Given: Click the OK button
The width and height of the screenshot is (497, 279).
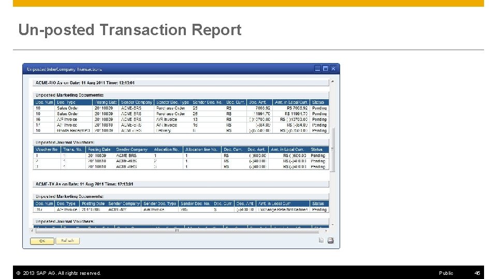Looking at the screenshot, I should [x=42, y=241].
